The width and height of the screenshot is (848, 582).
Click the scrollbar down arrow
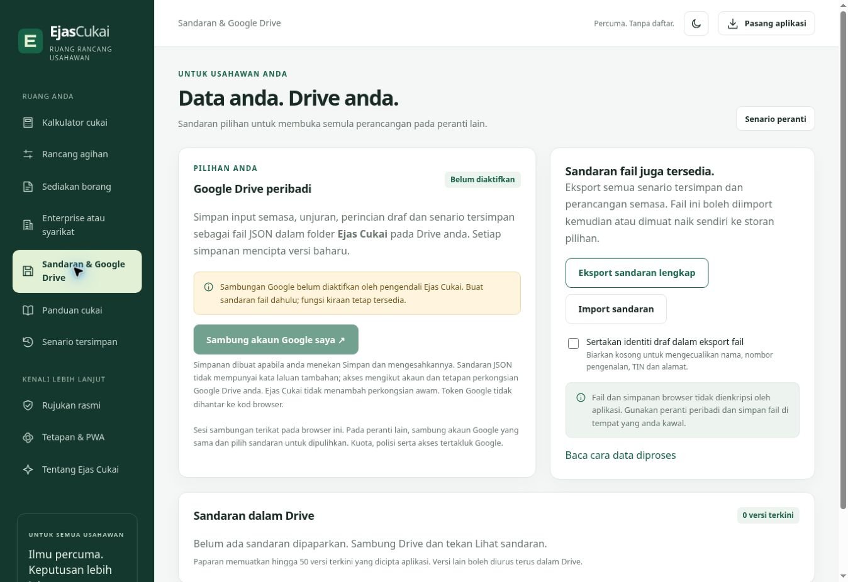(x=844, y=576)
